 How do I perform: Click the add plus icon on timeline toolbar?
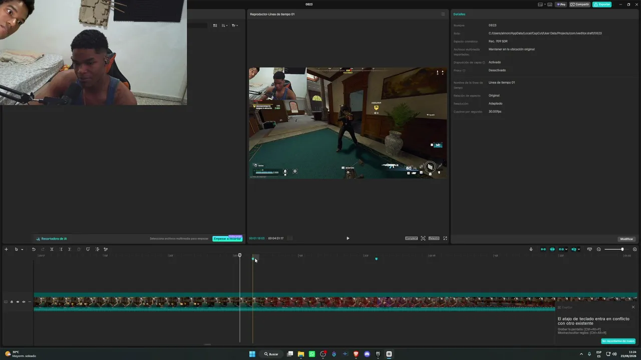(6, 249)
